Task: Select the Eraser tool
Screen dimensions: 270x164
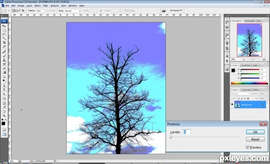Action: coord(4,68)
